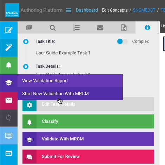
Task: Click the Classify button
Action: pos(88,121)
